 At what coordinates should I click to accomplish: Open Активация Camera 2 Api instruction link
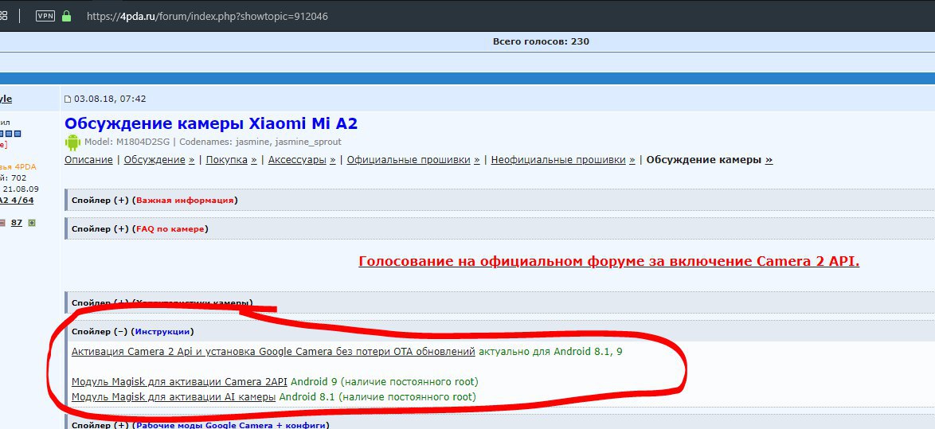pyautogui.click(x=273, y=352)
